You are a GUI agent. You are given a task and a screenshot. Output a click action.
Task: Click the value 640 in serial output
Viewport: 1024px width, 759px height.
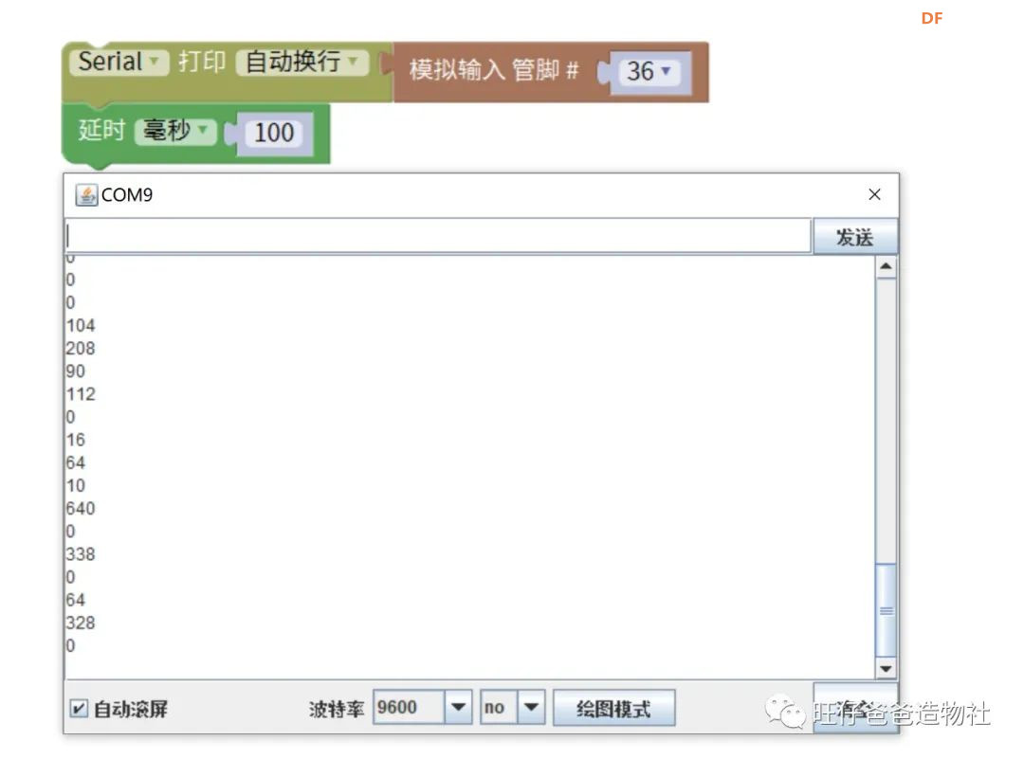[x=81, y=508]
